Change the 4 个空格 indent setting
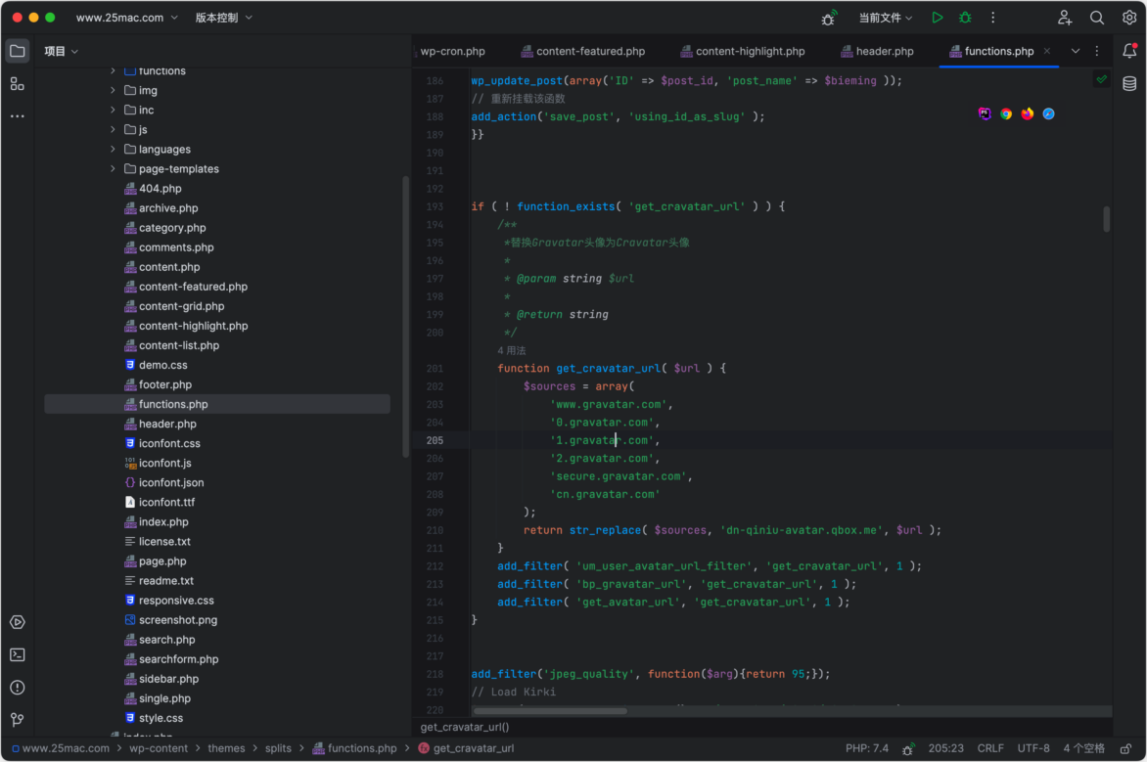The image size is (1147, 762). 1084,749
